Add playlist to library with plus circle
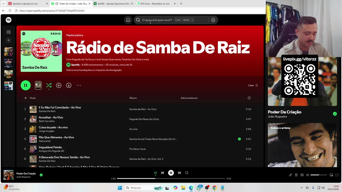This screenshot has height=192, width=342. coord(59,85)
